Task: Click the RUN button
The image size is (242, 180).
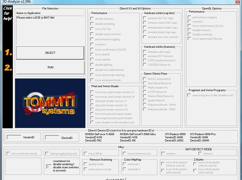Action: pos(50,67)
